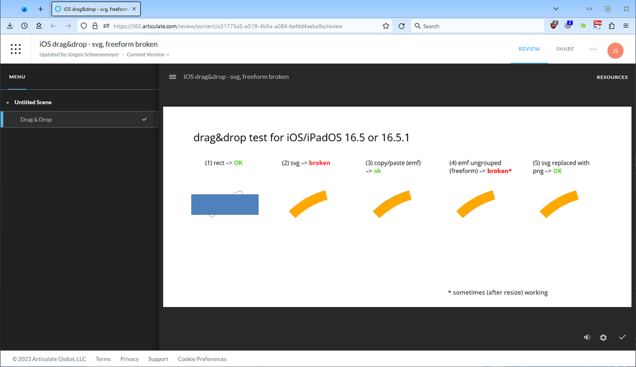
Task: Collapse the Untitled Scene tree node
Action: 8,102
